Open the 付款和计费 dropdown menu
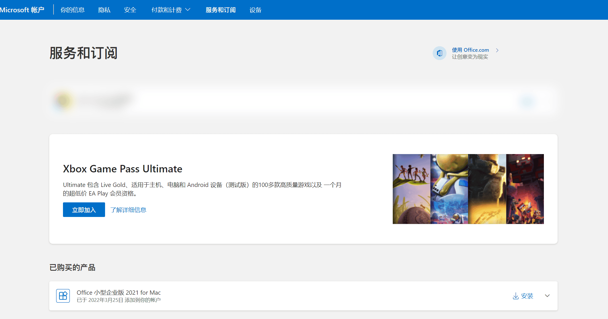The width and height of the screenshot is (608, 319). point(171,10)
